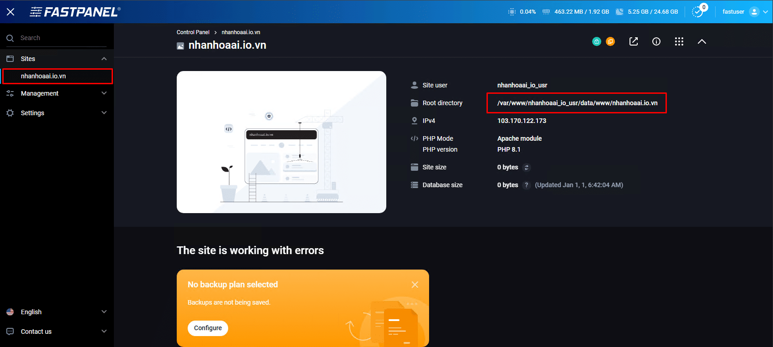Click the Management sliders icon

[10, 93]
